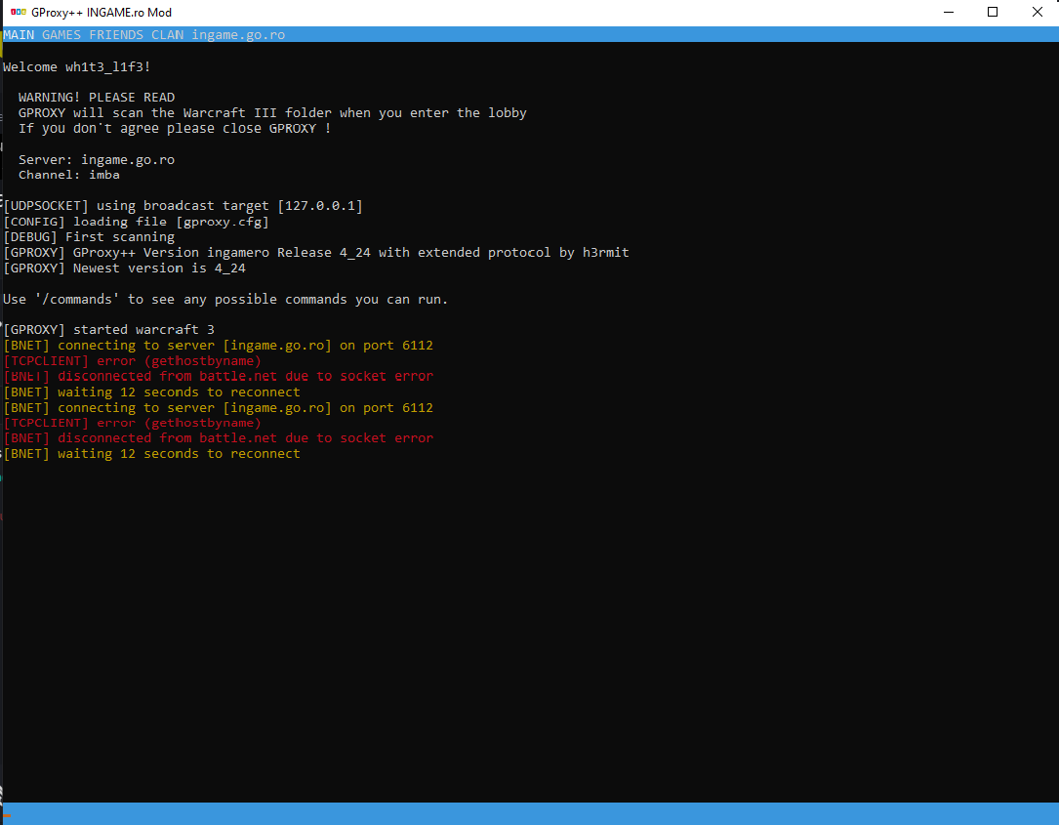Screen dimensions: 1059x825
Task: Click the 'Welcome wh1t3_l1f3!' line
Action: 77,66
